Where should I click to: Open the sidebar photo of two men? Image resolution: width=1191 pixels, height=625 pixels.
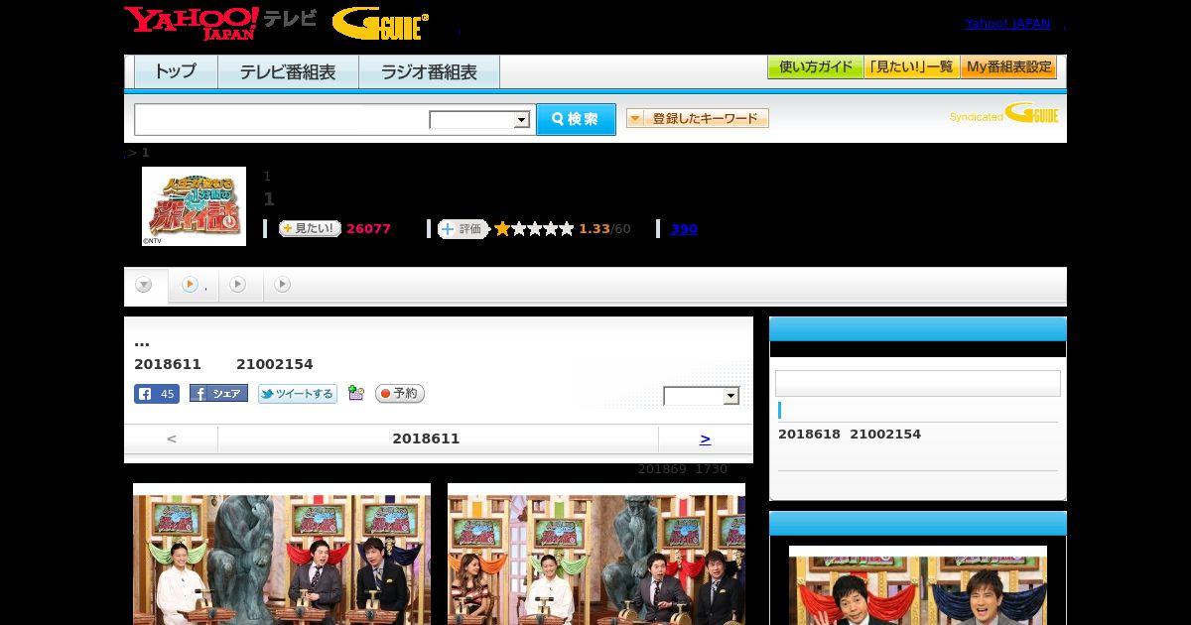pyautogui.click(x=918, y=585)
